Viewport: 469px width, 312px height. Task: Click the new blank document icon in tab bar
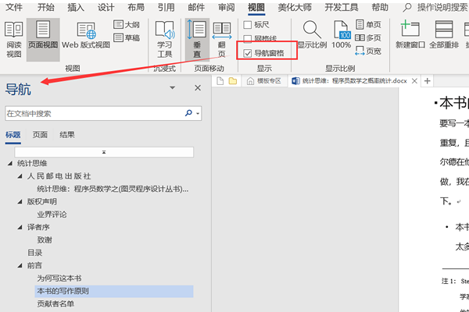[220, 81]
